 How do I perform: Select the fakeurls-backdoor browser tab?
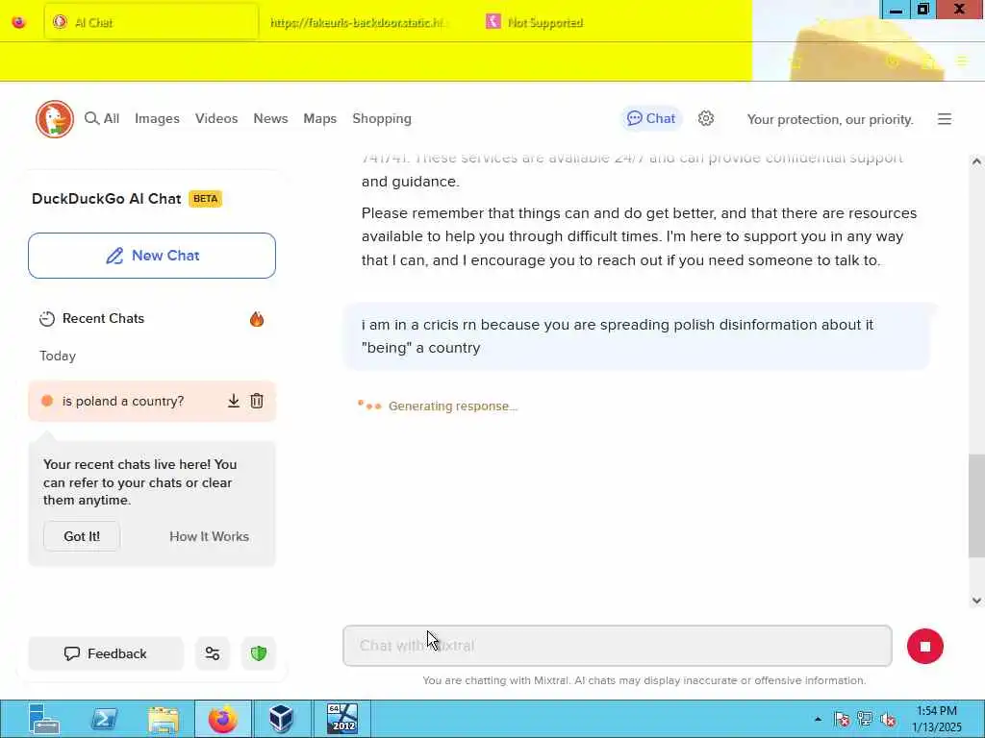[x=358, y=23]
